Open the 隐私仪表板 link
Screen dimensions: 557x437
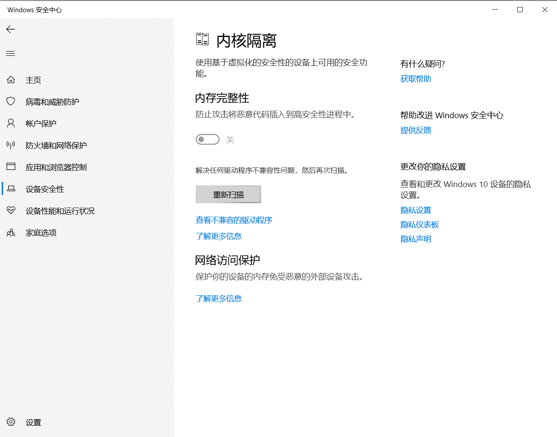click(x=420, y=225)
